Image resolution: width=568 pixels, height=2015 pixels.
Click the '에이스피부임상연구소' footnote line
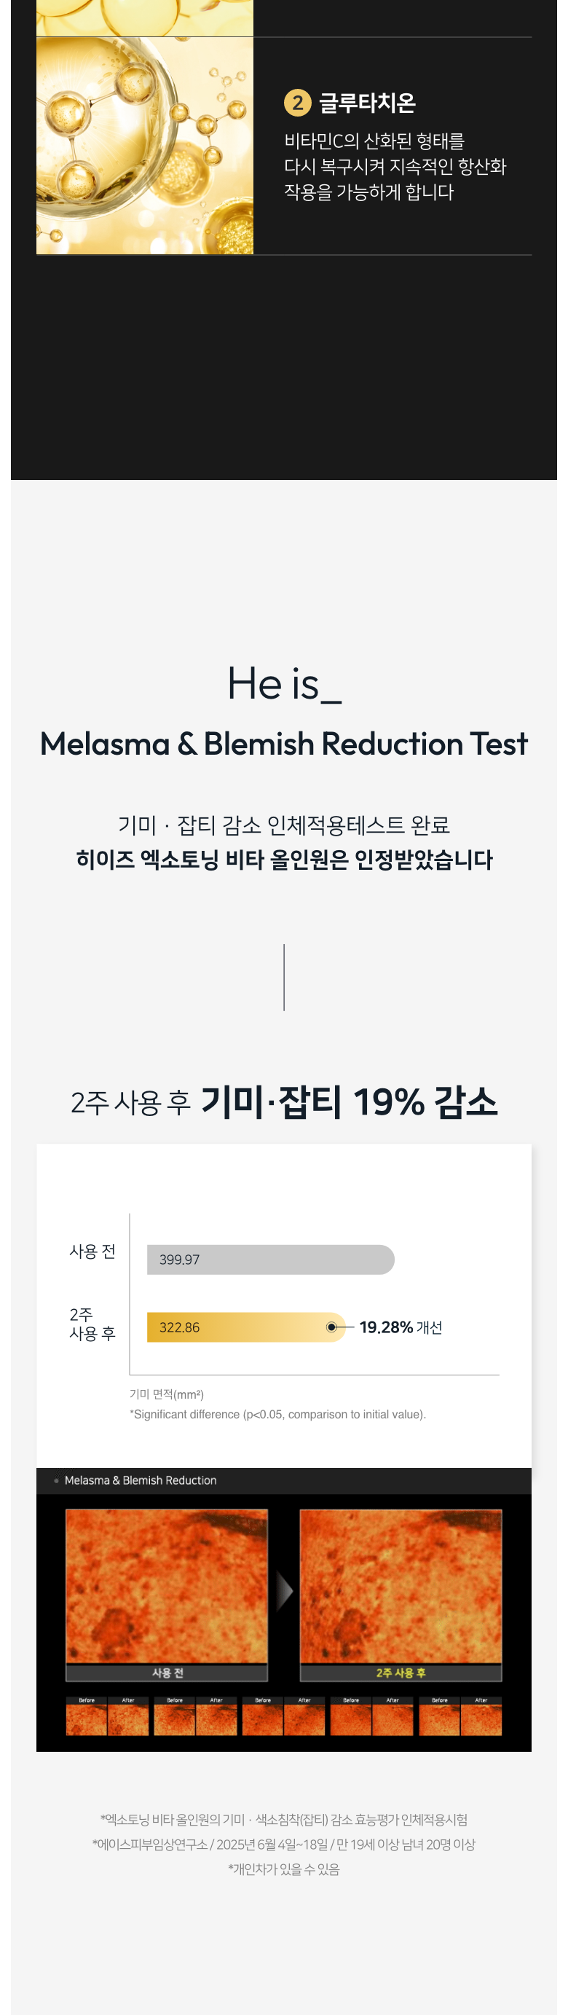[x=284, y=1845]
